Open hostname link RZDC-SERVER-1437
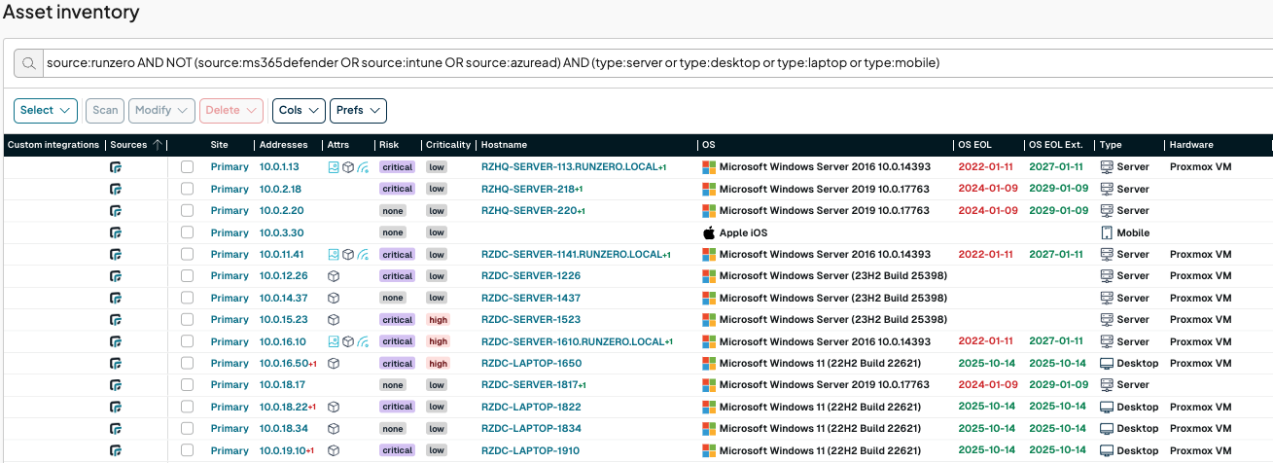1273x463 pixels. [531, 298]
